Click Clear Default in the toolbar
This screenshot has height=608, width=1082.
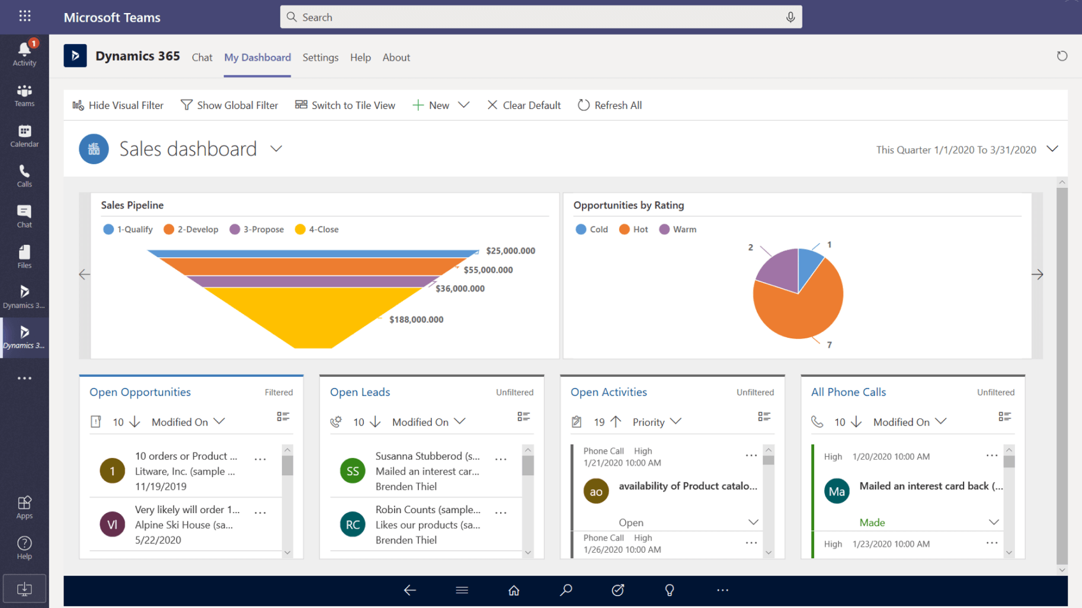pos(523,105)
